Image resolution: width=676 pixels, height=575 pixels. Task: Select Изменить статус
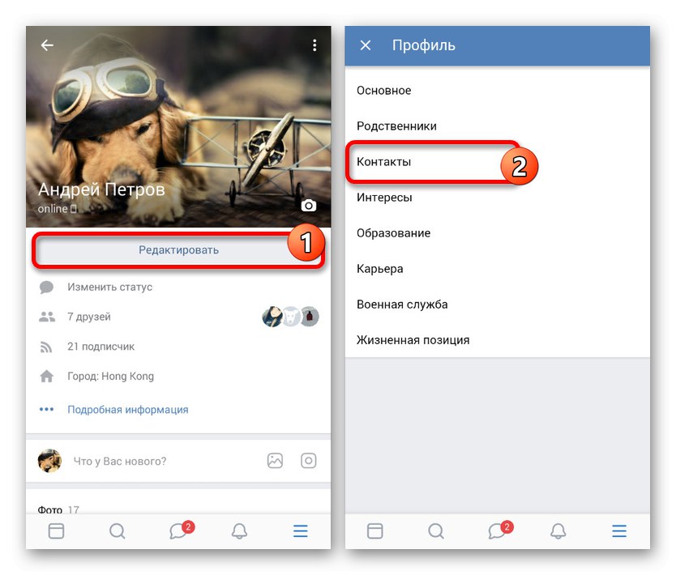[110, 287]
